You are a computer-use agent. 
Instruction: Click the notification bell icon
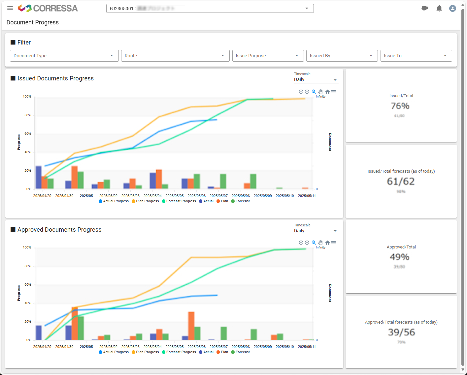point(439,9)
